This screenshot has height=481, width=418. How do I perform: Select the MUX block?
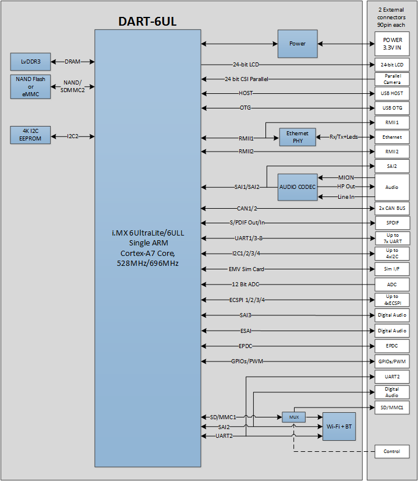click(293, 417)
